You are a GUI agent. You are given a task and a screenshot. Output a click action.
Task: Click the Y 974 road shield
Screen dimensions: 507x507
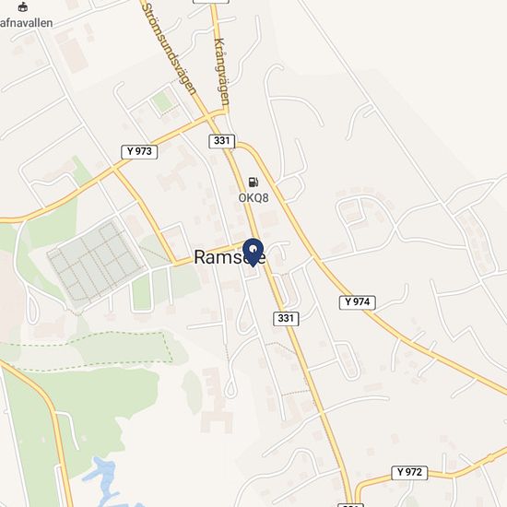coord(358,302)
